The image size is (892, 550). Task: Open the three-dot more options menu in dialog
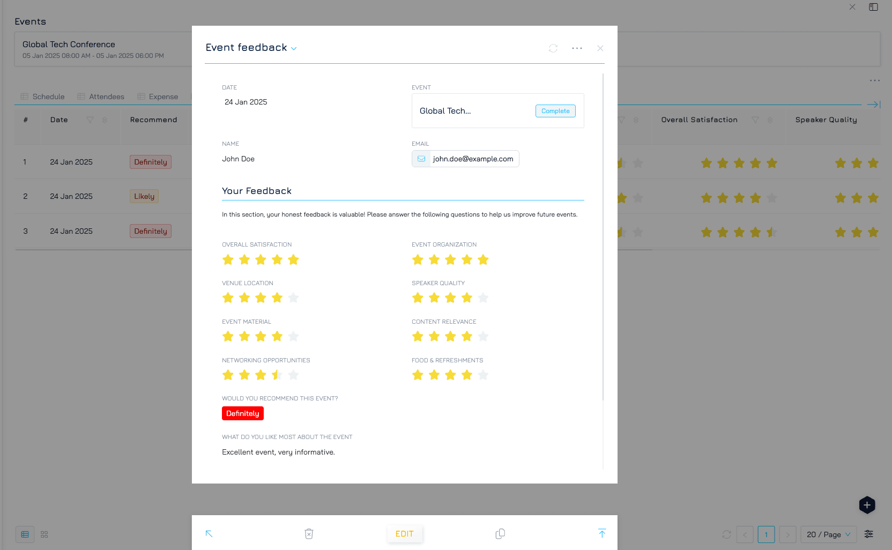[577, 48]
